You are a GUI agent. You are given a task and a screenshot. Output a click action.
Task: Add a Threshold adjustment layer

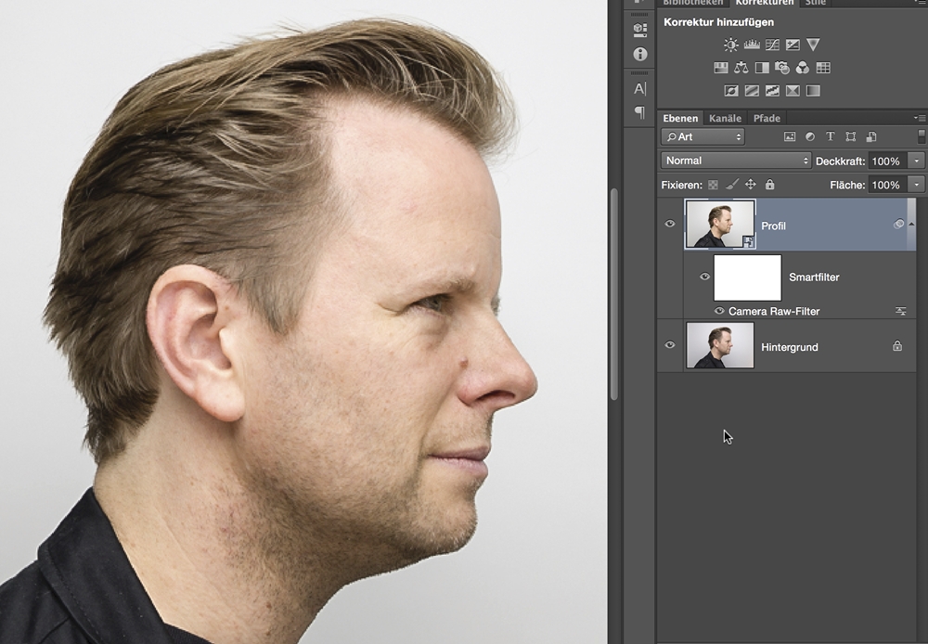click(772, 91)
